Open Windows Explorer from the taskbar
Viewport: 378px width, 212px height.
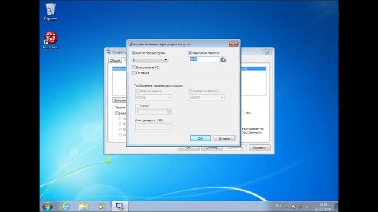pos(83,207)
